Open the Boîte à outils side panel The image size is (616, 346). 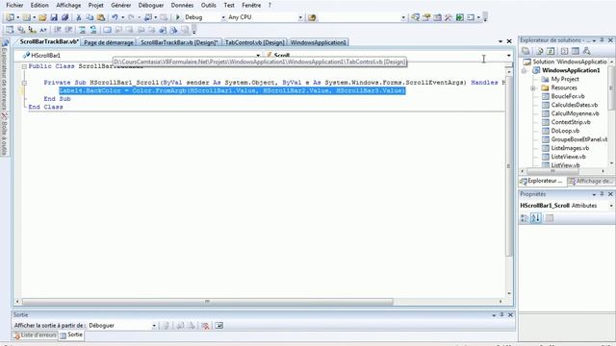[4, 135]
